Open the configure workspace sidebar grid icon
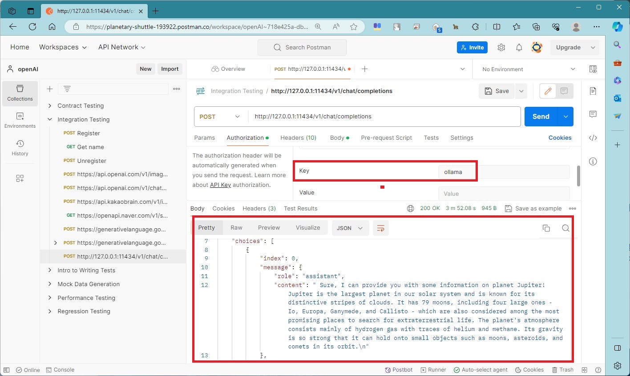 20,178
